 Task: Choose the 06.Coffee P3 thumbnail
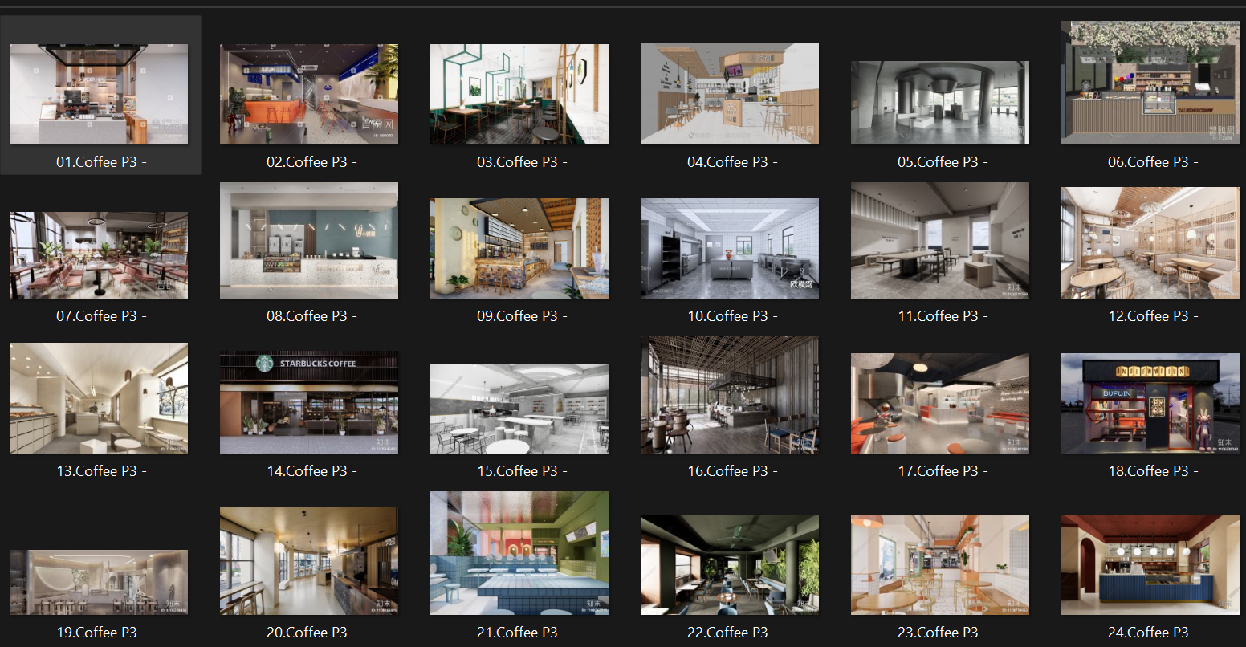1150,83
